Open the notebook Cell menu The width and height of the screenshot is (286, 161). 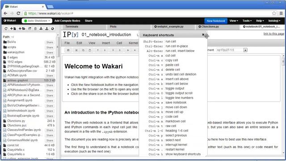point(119,43)
